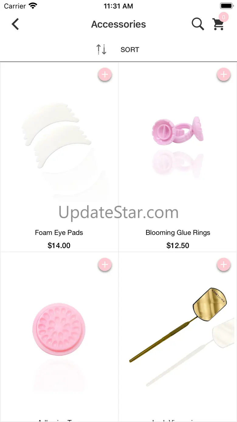This screenshot has width=237, height=422.
Task: Add Foam Eye Pads with plus icon
Action: [105, 75]
